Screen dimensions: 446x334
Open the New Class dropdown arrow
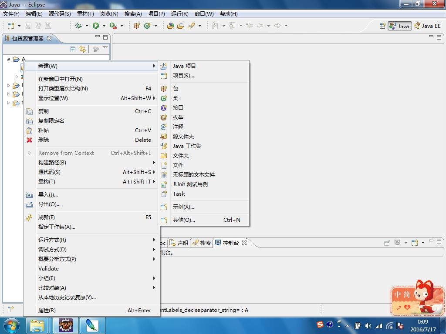[155, 26]
